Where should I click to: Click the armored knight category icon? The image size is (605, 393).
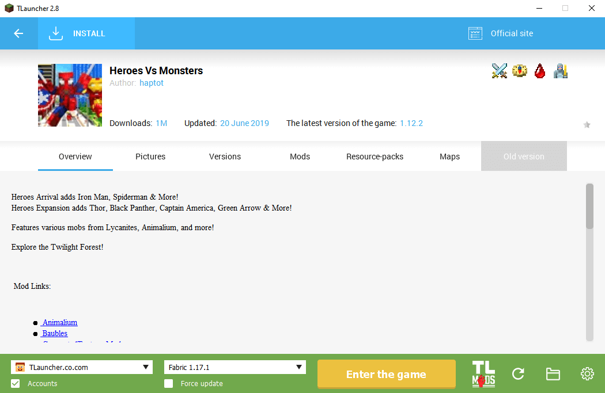pyautogui.click(x=560, y=71)
